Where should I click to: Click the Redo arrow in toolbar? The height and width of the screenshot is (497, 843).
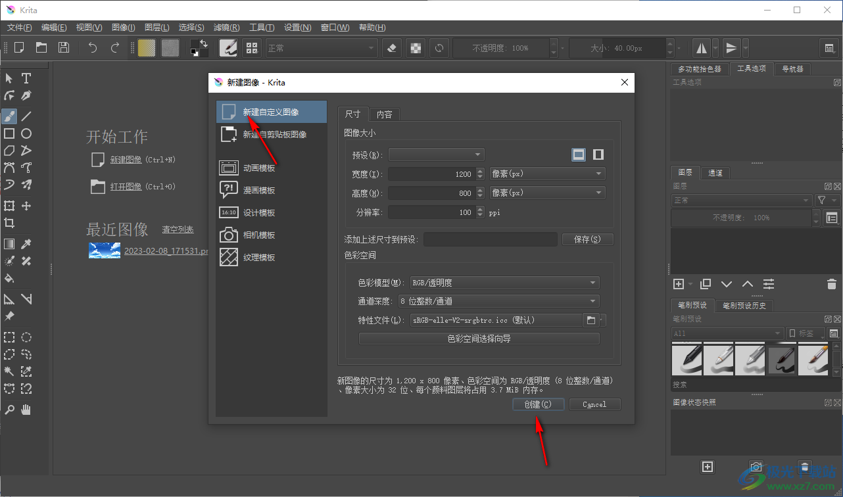(x=115, y=47)
